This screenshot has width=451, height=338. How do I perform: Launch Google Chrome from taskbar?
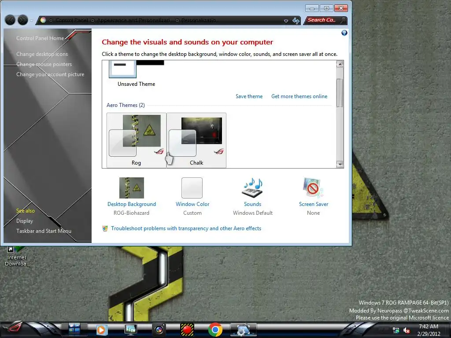[x=215, y=329]
